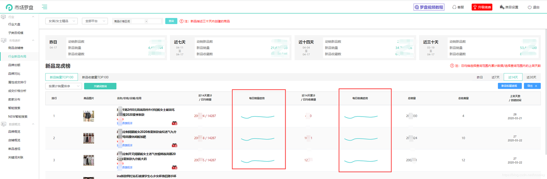Viewport: 547px width, 179px height.
Task: Collapse the 市场透析 sidebar section
Action: click(33, 40)
